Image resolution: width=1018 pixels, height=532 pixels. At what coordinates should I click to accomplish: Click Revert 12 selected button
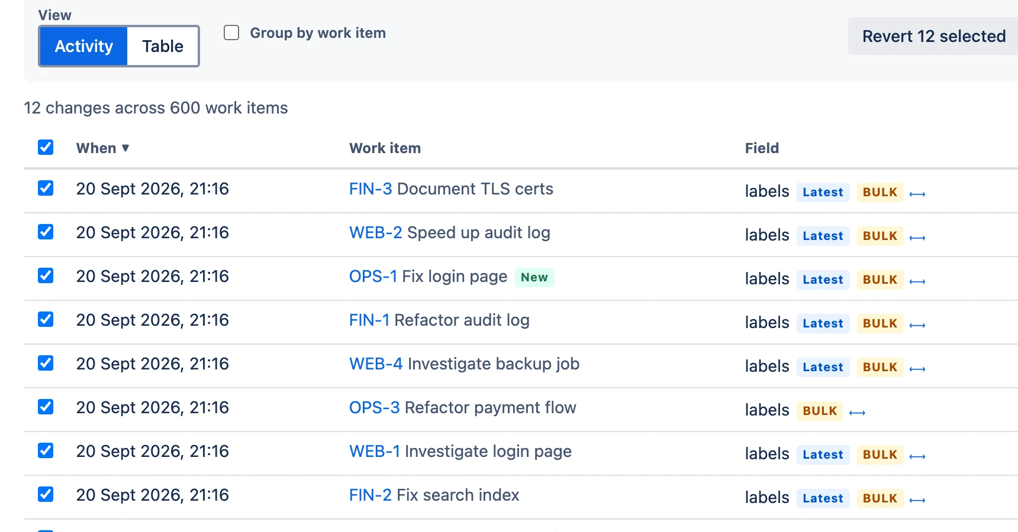pyautogui.click(x=933, y=36)
